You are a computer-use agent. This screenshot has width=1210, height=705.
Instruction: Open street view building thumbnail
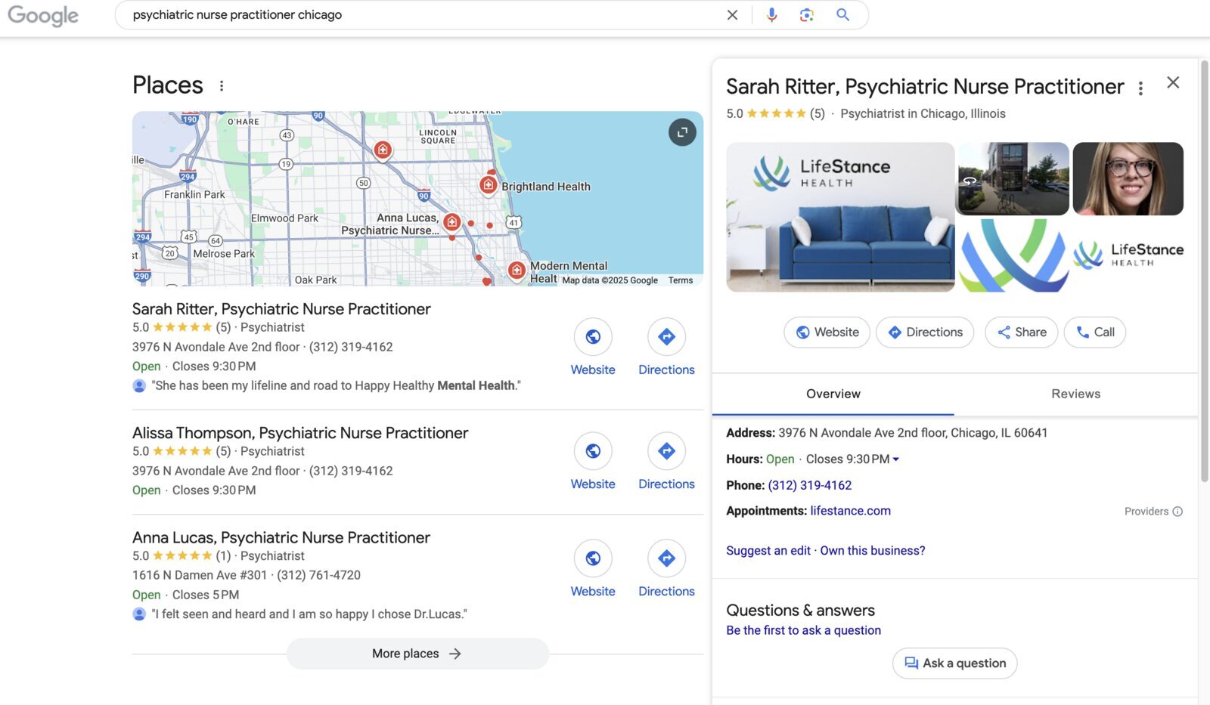(1013, 178)
